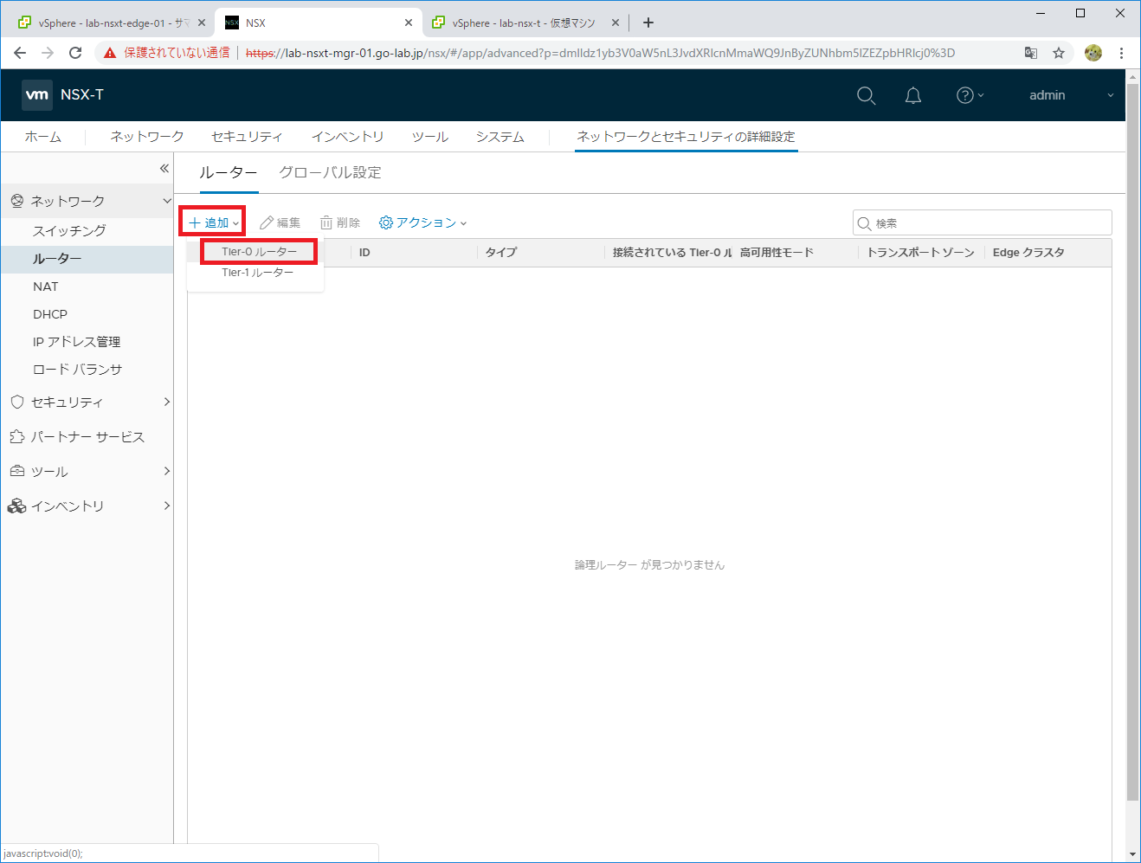
Task: Open the notifications bell icon
Action: [913, 95]
